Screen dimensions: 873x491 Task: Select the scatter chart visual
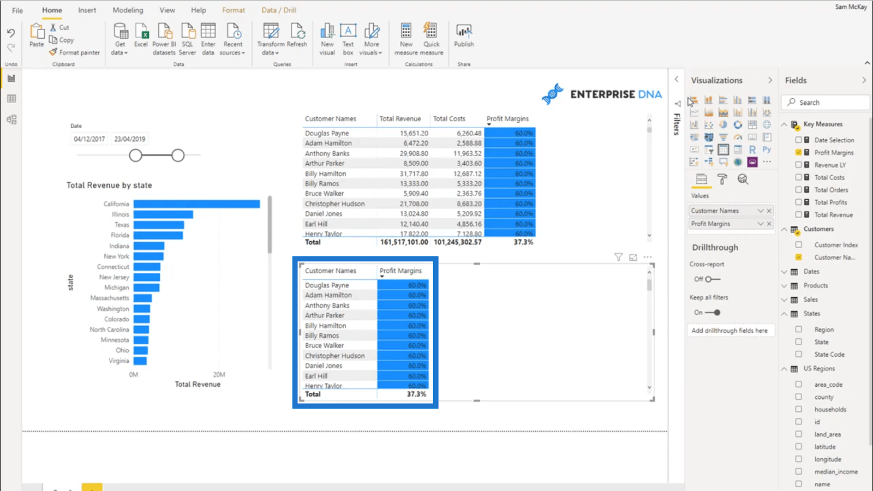pos(709,124)
